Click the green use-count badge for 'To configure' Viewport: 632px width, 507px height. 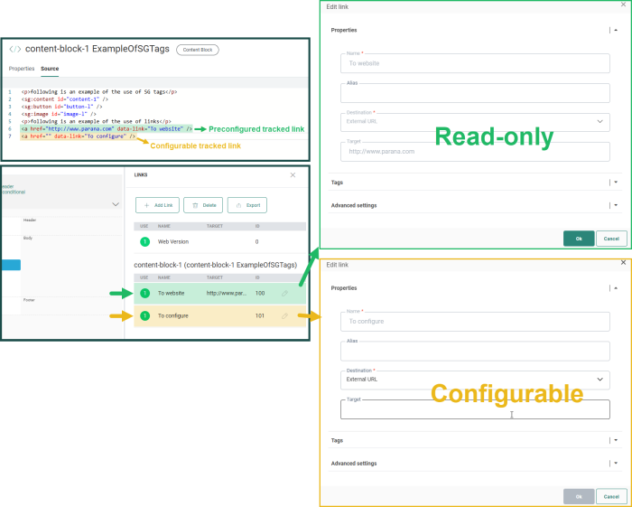click(x=144, y=315)
